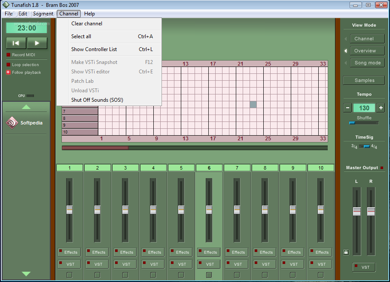Toggle the TimeSig 3/4 to 4/4 switch

(x=364, y=146)
